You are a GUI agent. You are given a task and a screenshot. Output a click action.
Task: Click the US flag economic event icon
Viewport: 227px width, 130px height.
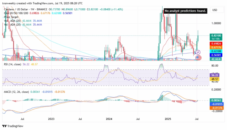click(x=198, y=57)
